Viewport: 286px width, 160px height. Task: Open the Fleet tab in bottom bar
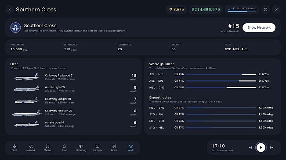pos(14,148)
